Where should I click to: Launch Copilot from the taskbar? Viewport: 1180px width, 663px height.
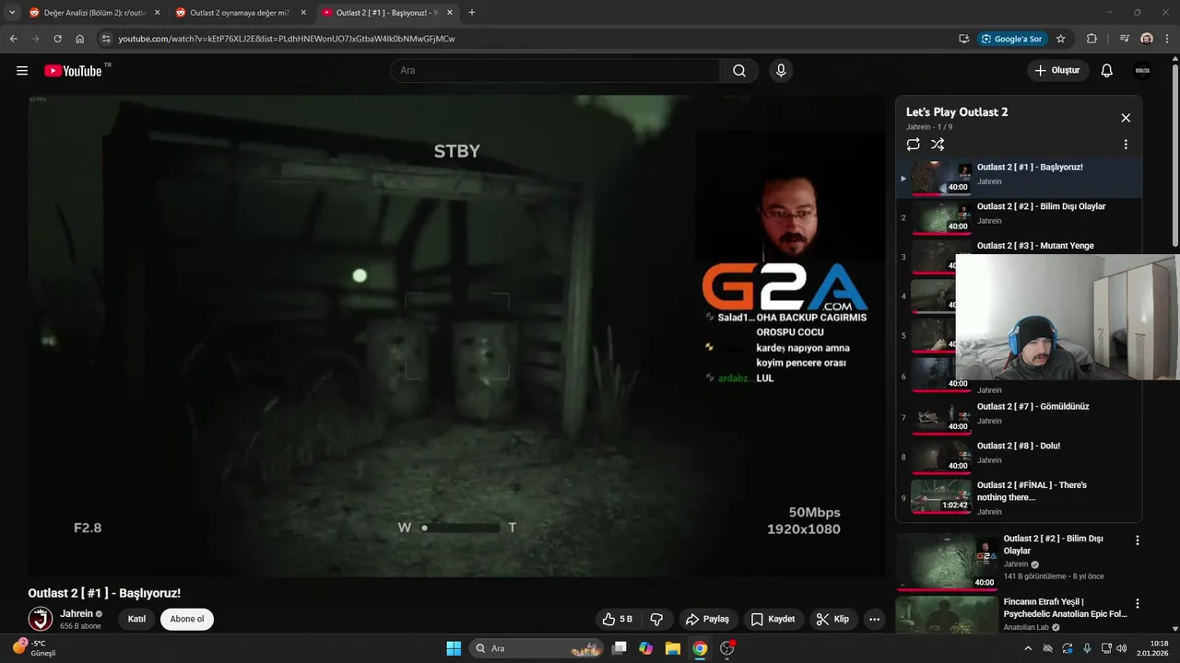point(646,648)
